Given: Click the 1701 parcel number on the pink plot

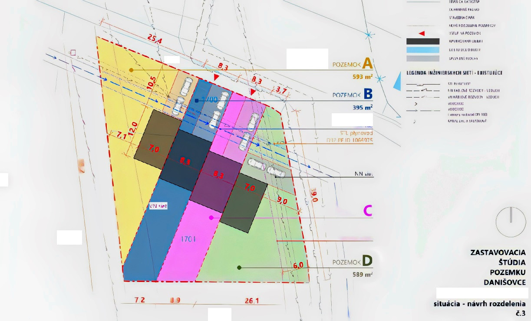Looking at the screenshot, I should click(x=188, y=239).
